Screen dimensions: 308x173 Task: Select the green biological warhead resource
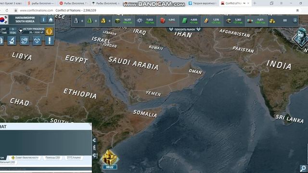(x=90, y=21)
